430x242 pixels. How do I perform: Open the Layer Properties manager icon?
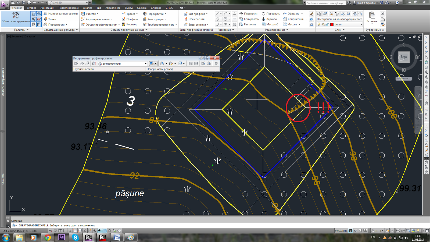pos(319,14)
